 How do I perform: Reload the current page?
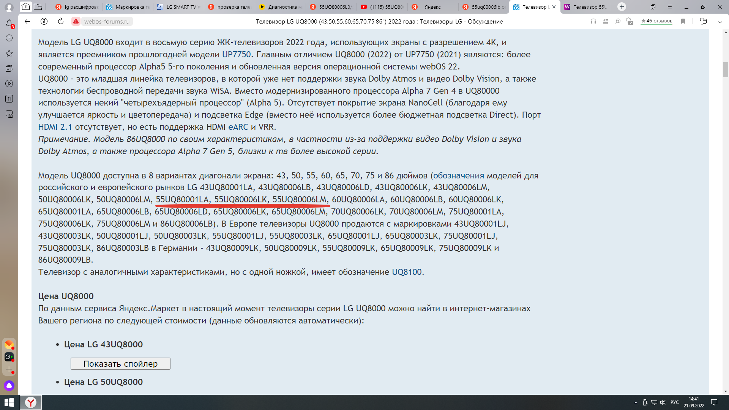61,21
